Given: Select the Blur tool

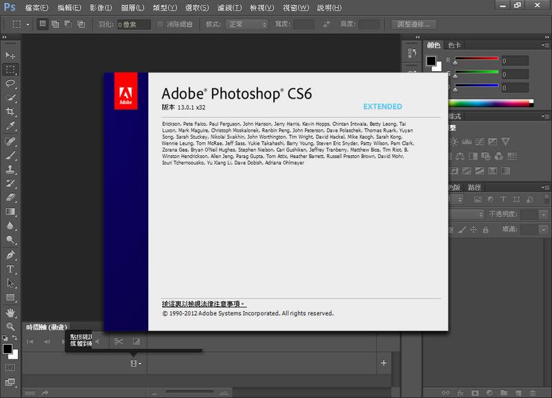Looking at the screenshot, I should pos(10,226).
